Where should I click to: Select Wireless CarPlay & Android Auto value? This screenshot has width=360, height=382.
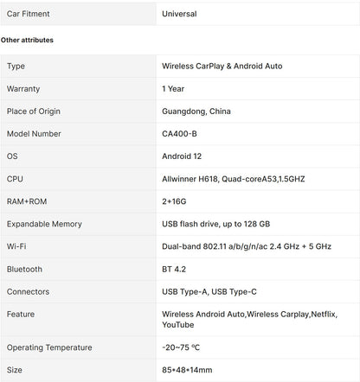(x=222, y=67)
